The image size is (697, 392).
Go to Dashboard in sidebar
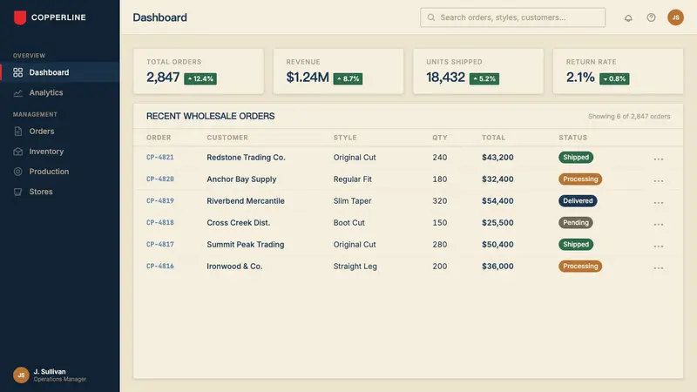click(x=60, y=72)
